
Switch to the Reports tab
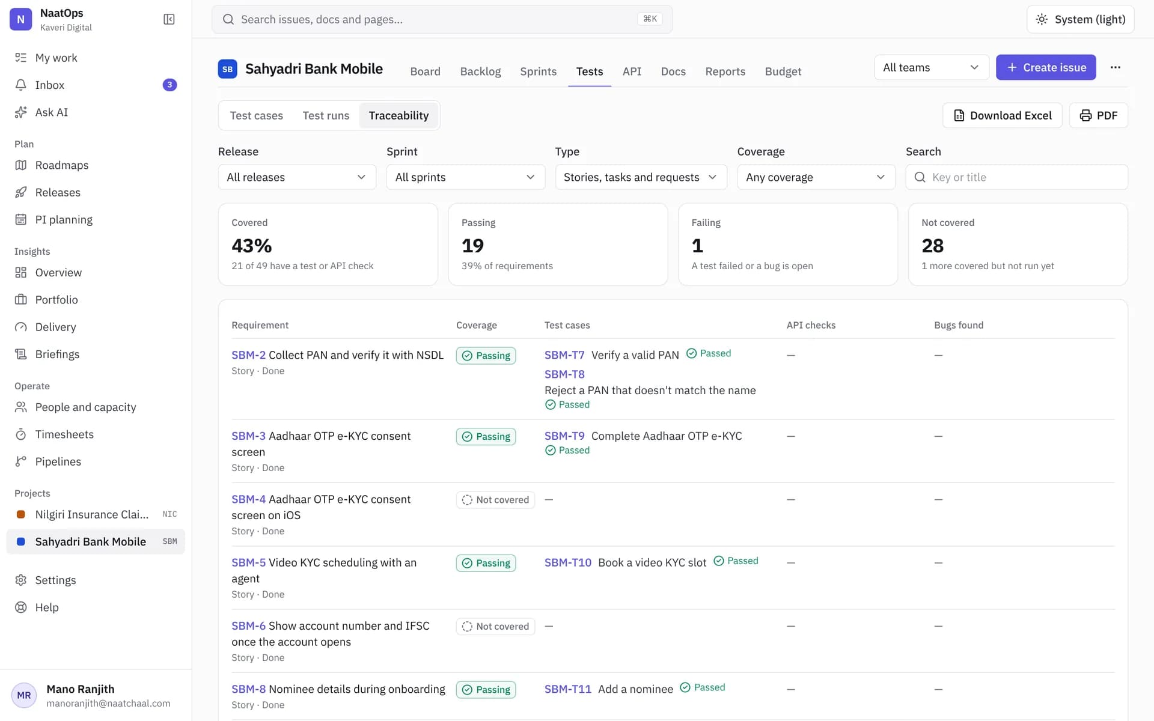point(725,71)
